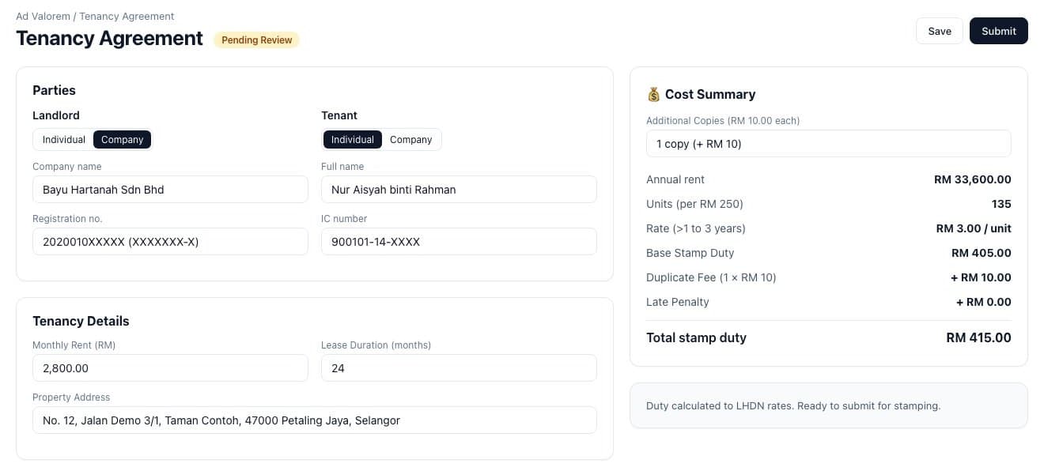Focus the Company name field

click(x=170, y=190)
